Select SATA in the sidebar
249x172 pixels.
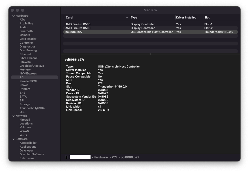tap(23, 97)
